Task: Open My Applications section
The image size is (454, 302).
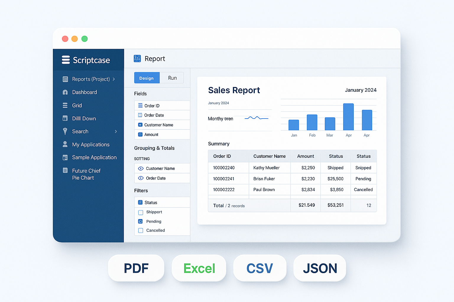Action: click(x=90, y=144)
